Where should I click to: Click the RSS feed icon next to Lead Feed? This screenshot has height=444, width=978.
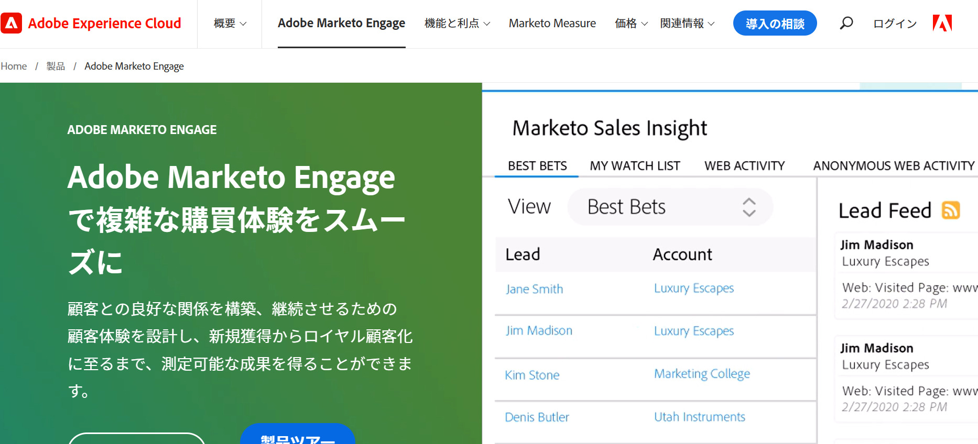(x=951, y=210)
